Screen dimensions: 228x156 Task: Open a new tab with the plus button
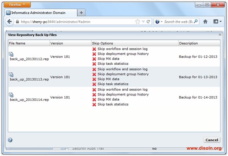point(82,12)
